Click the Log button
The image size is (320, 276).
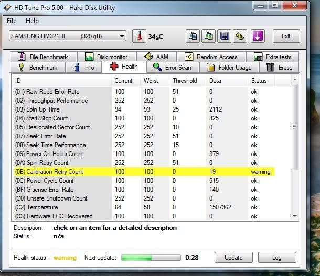pyautogui.click(x=276, y=258)
